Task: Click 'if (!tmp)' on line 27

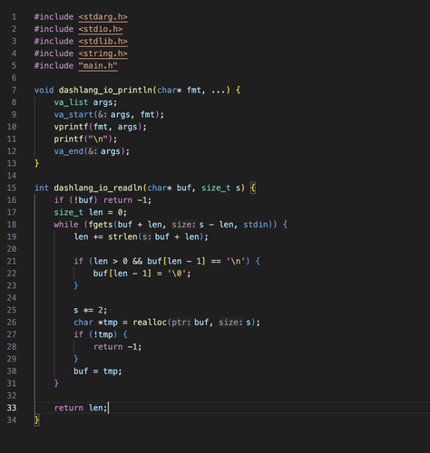Action: 95,334
